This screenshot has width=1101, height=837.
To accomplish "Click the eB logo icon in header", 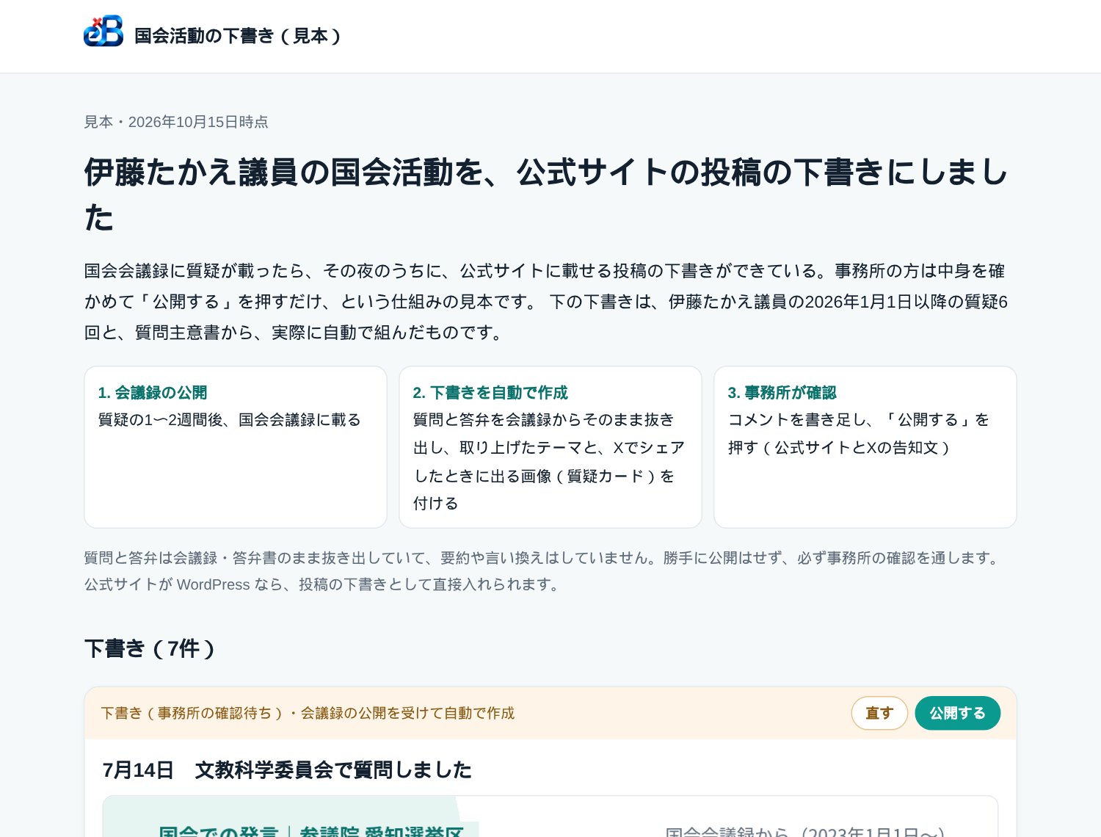I will (103, 31).
